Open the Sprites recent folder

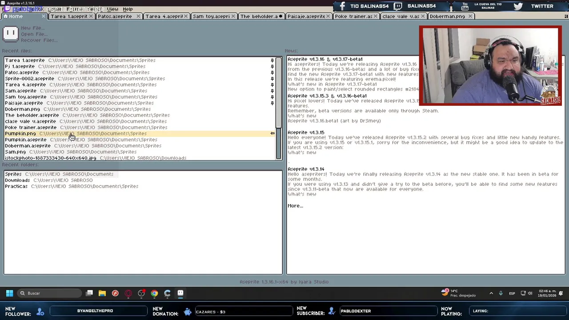143,174
